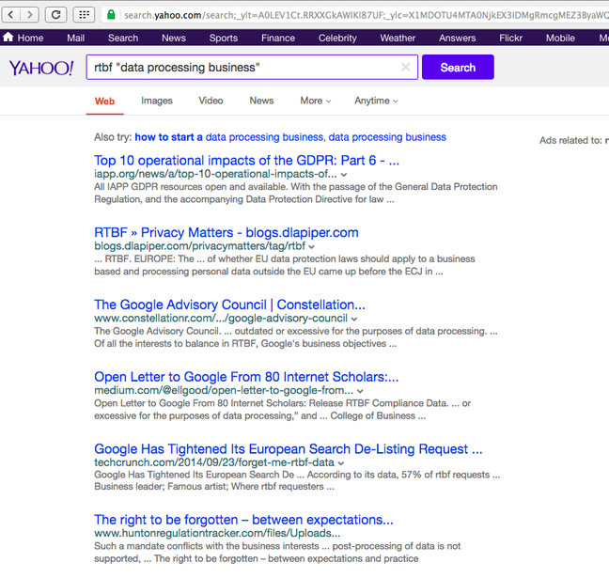
Task: Clear search box with X icon
Action: coord(405,68)
